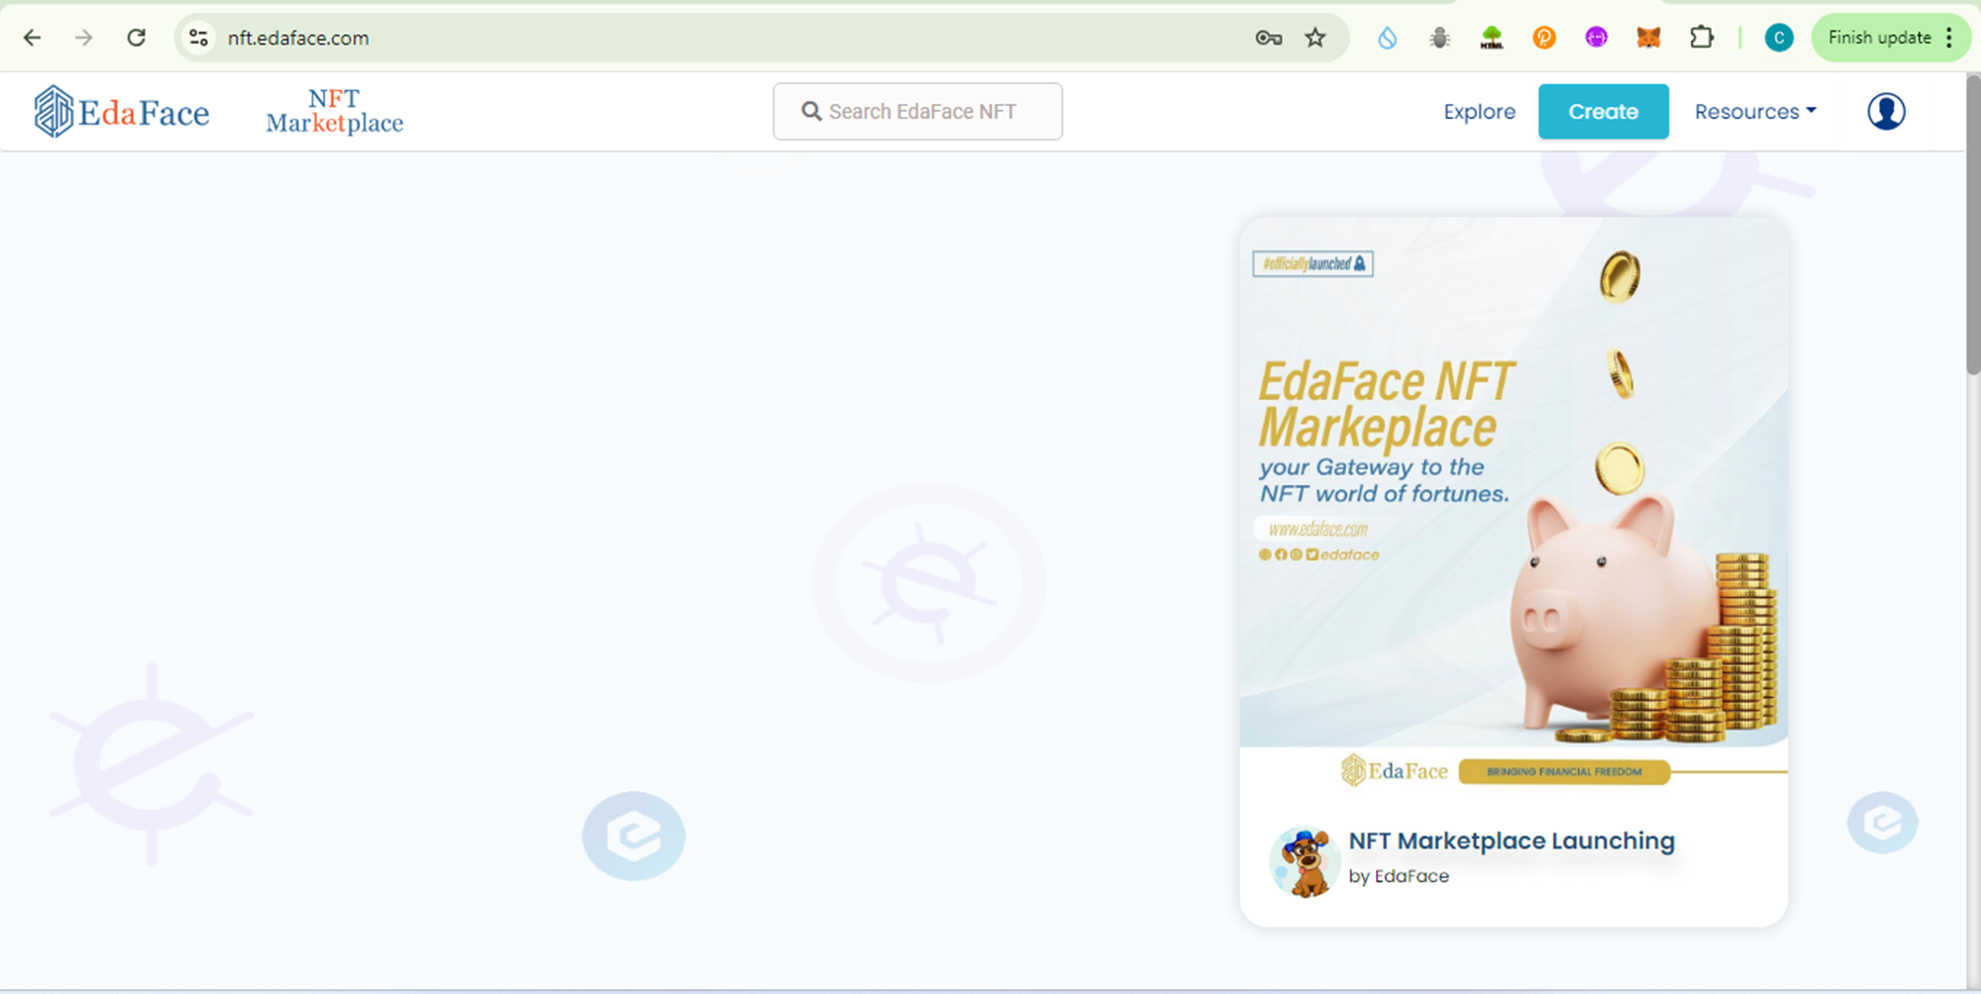Click the by EdaFace creator link

(x=1399, y=876)
